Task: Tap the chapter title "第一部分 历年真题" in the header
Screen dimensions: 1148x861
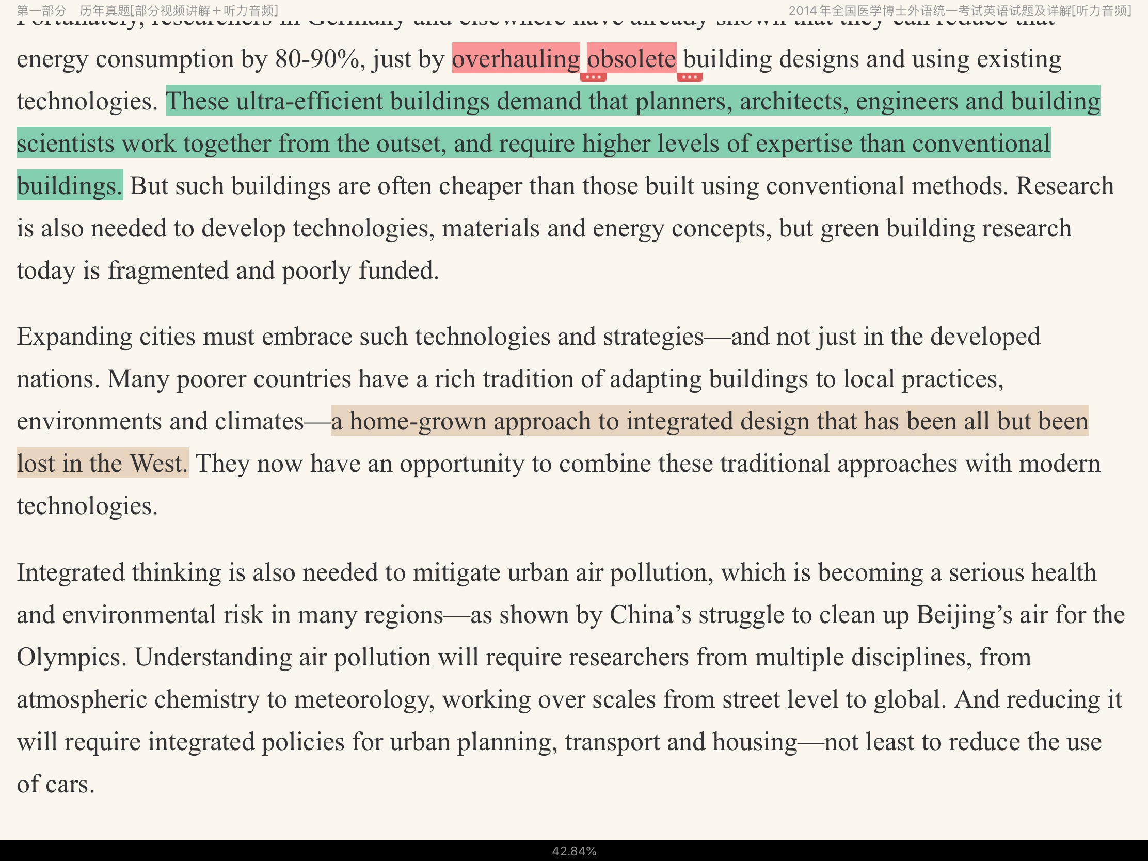Action: pos(147,10)
